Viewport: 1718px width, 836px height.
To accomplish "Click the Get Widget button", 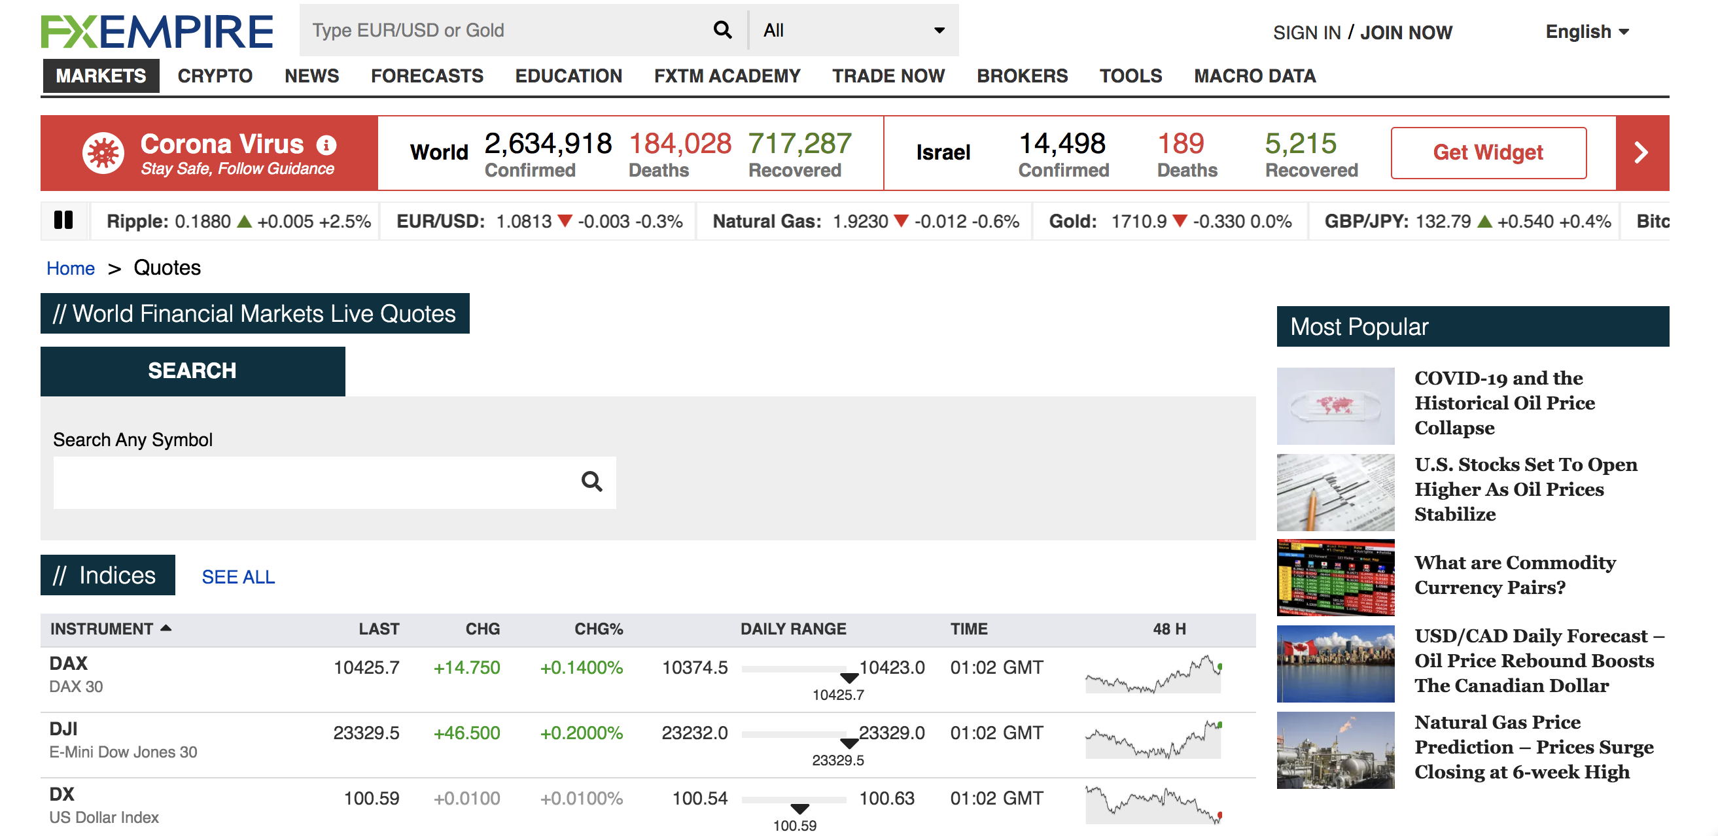I will click(x=1488, y=152).
